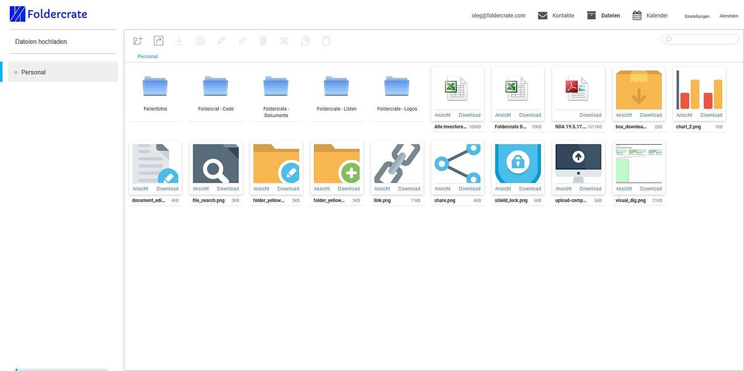Image resolution: width=744 pixels, height=371 pixels.
Task: Click the Kontakte envelope icon
Action: point(543,15)
